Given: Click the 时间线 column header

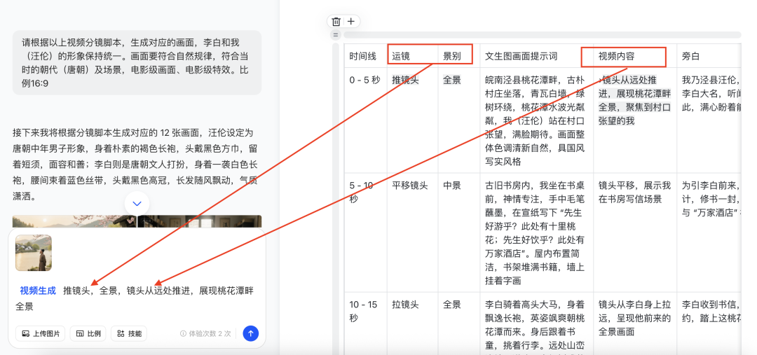Looking at the screenshot, I should click(x=365, y=56).
